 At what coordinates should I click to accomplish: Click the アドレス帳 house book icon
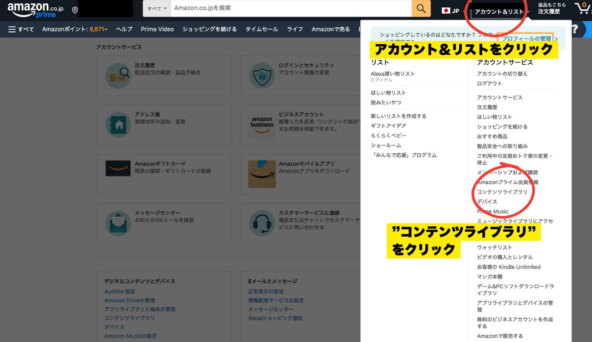(118, 124)
